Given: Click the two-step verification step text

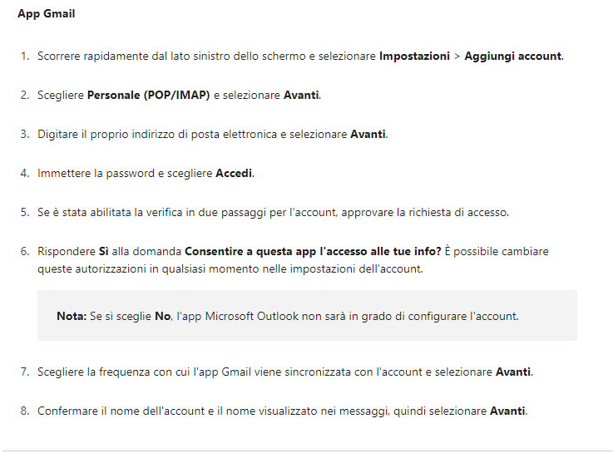Looking at the screenshot, I should 272,212.
